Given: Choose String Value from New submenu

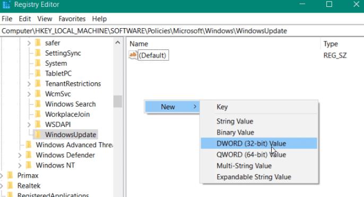Looking at the screenshot, I should 259,121.
